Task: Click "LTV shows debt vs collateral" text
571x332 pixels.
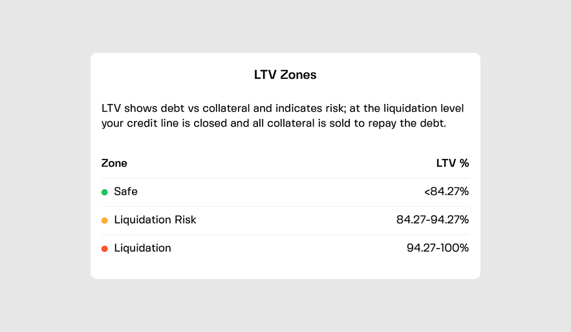Action: point(171,109)
